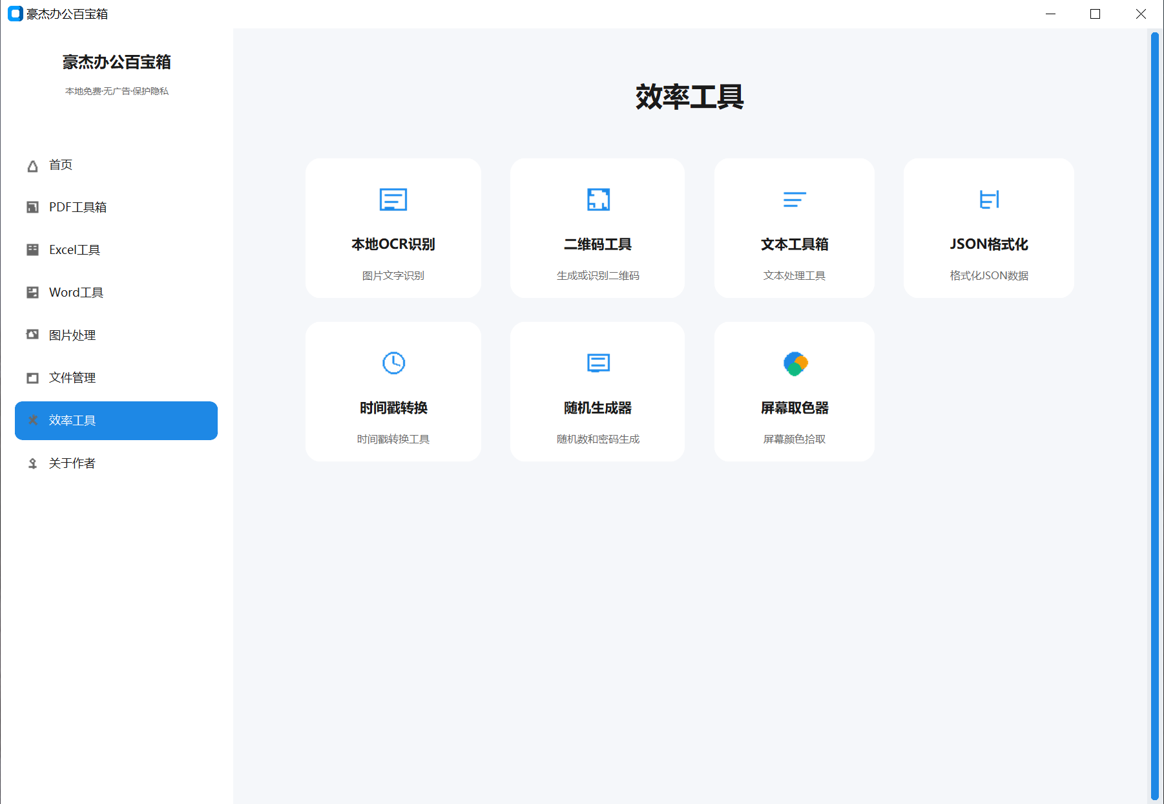Select Word工具 in the sidebar
The width and height of the screenshot is (1164, 804).
click(116, 293)
